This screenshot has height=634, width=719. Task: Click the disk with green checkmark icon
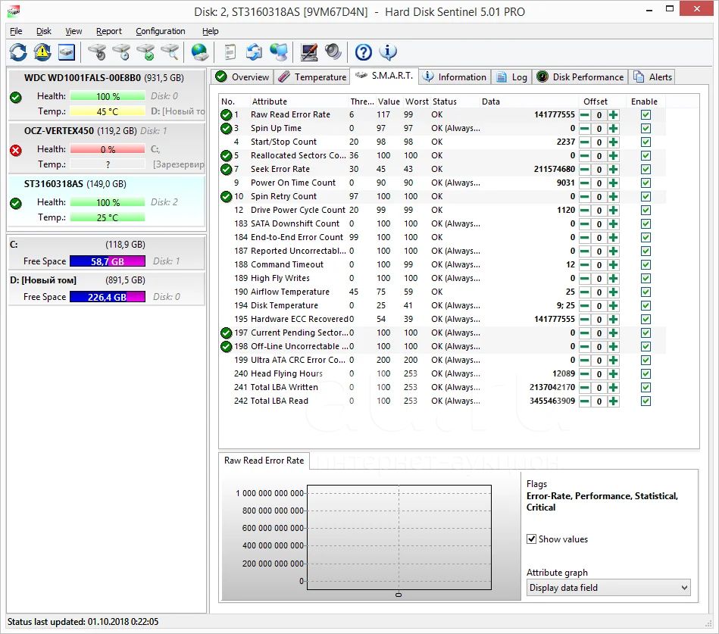pyautogui.click(x=145, y=52)
